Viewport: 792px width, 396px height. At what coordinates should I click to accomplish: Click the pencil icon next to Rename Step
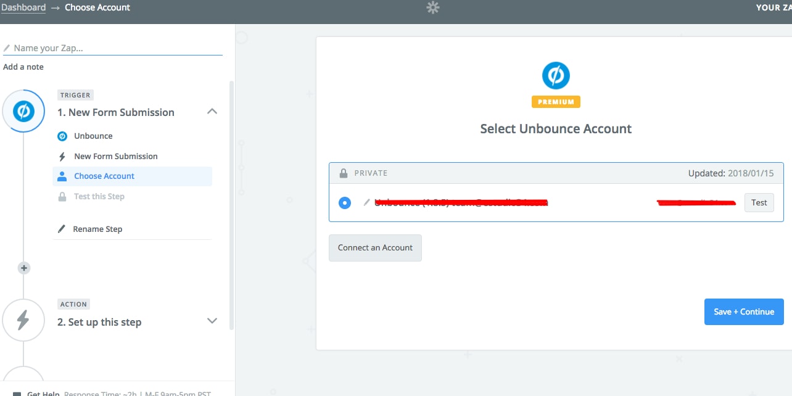[61, 229]
